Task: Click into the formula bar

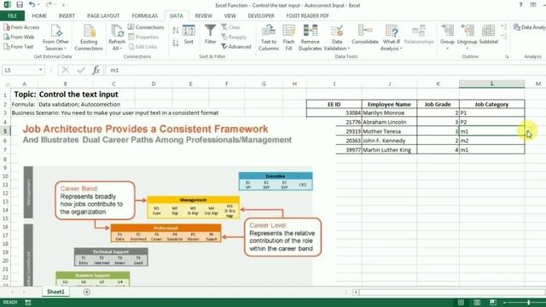Action: pos(326,70)
